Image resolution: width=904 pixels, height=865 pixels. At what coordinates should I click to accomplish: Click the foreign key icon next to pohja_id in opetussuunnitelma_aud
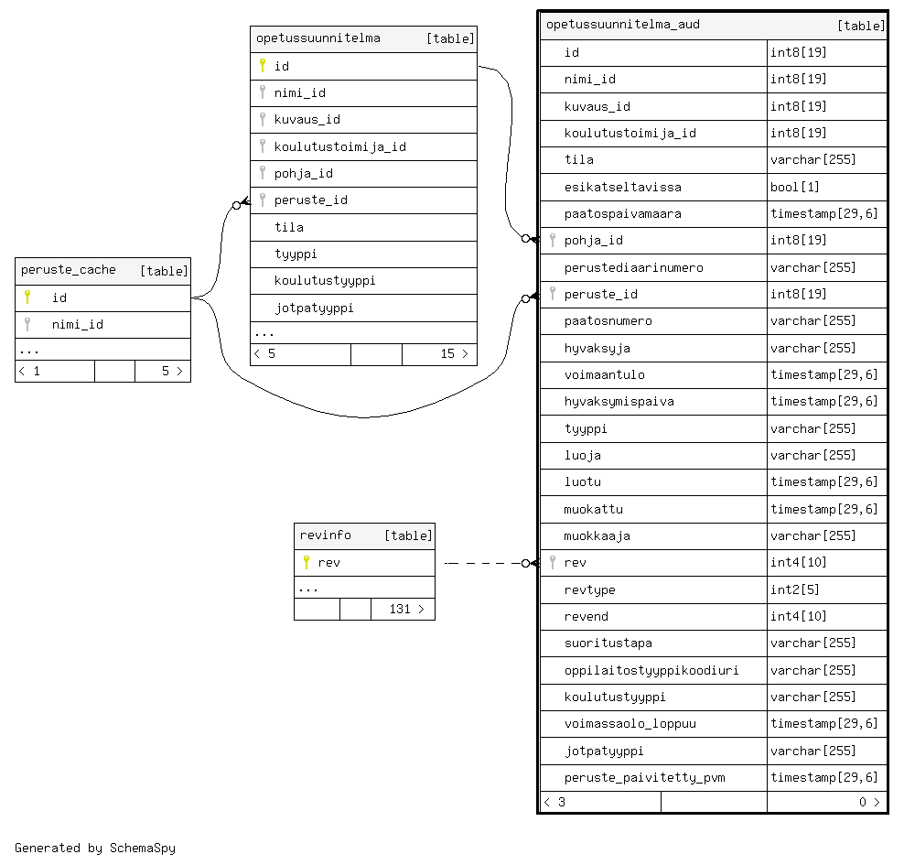tap(553, 240)
